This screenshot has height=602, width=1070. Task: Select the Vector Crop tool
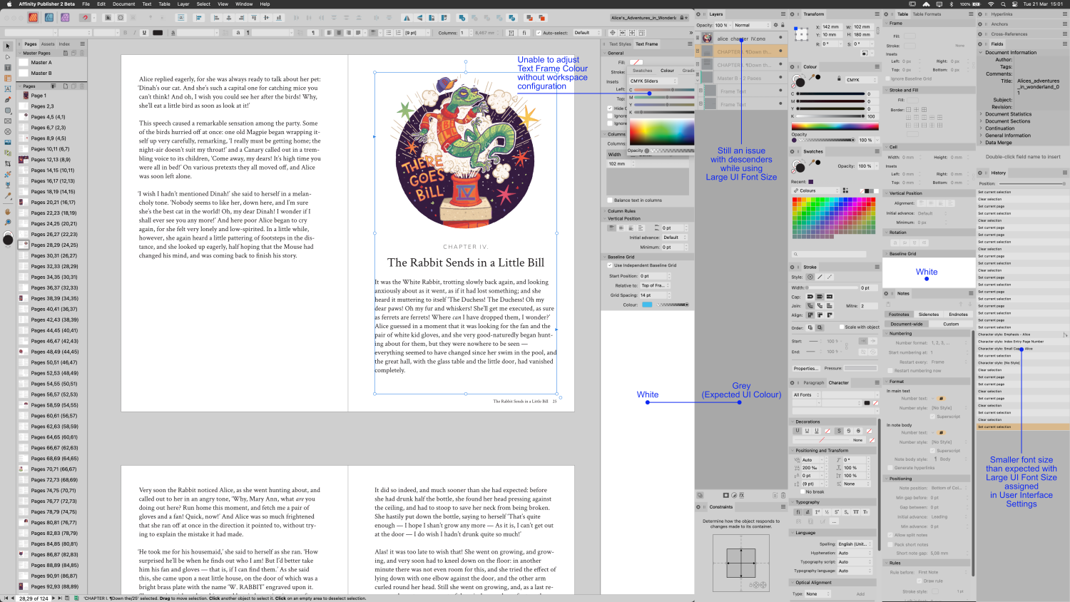[7, 165]
